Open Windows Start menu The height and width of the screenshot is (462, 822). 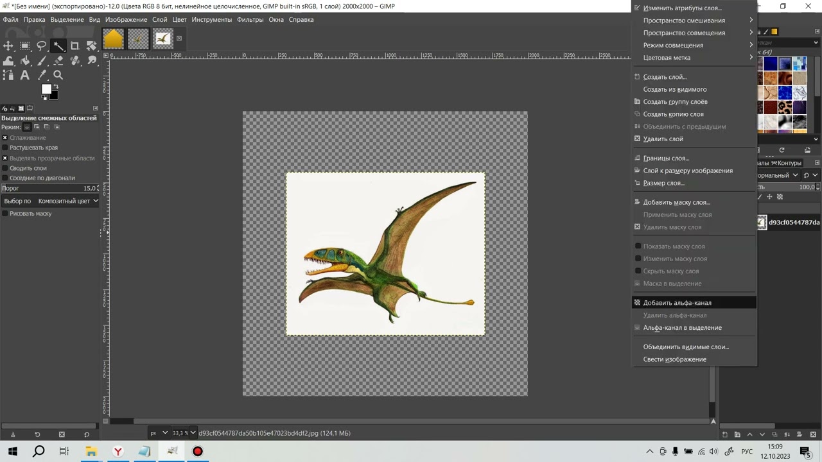click(x=12, y=452)
